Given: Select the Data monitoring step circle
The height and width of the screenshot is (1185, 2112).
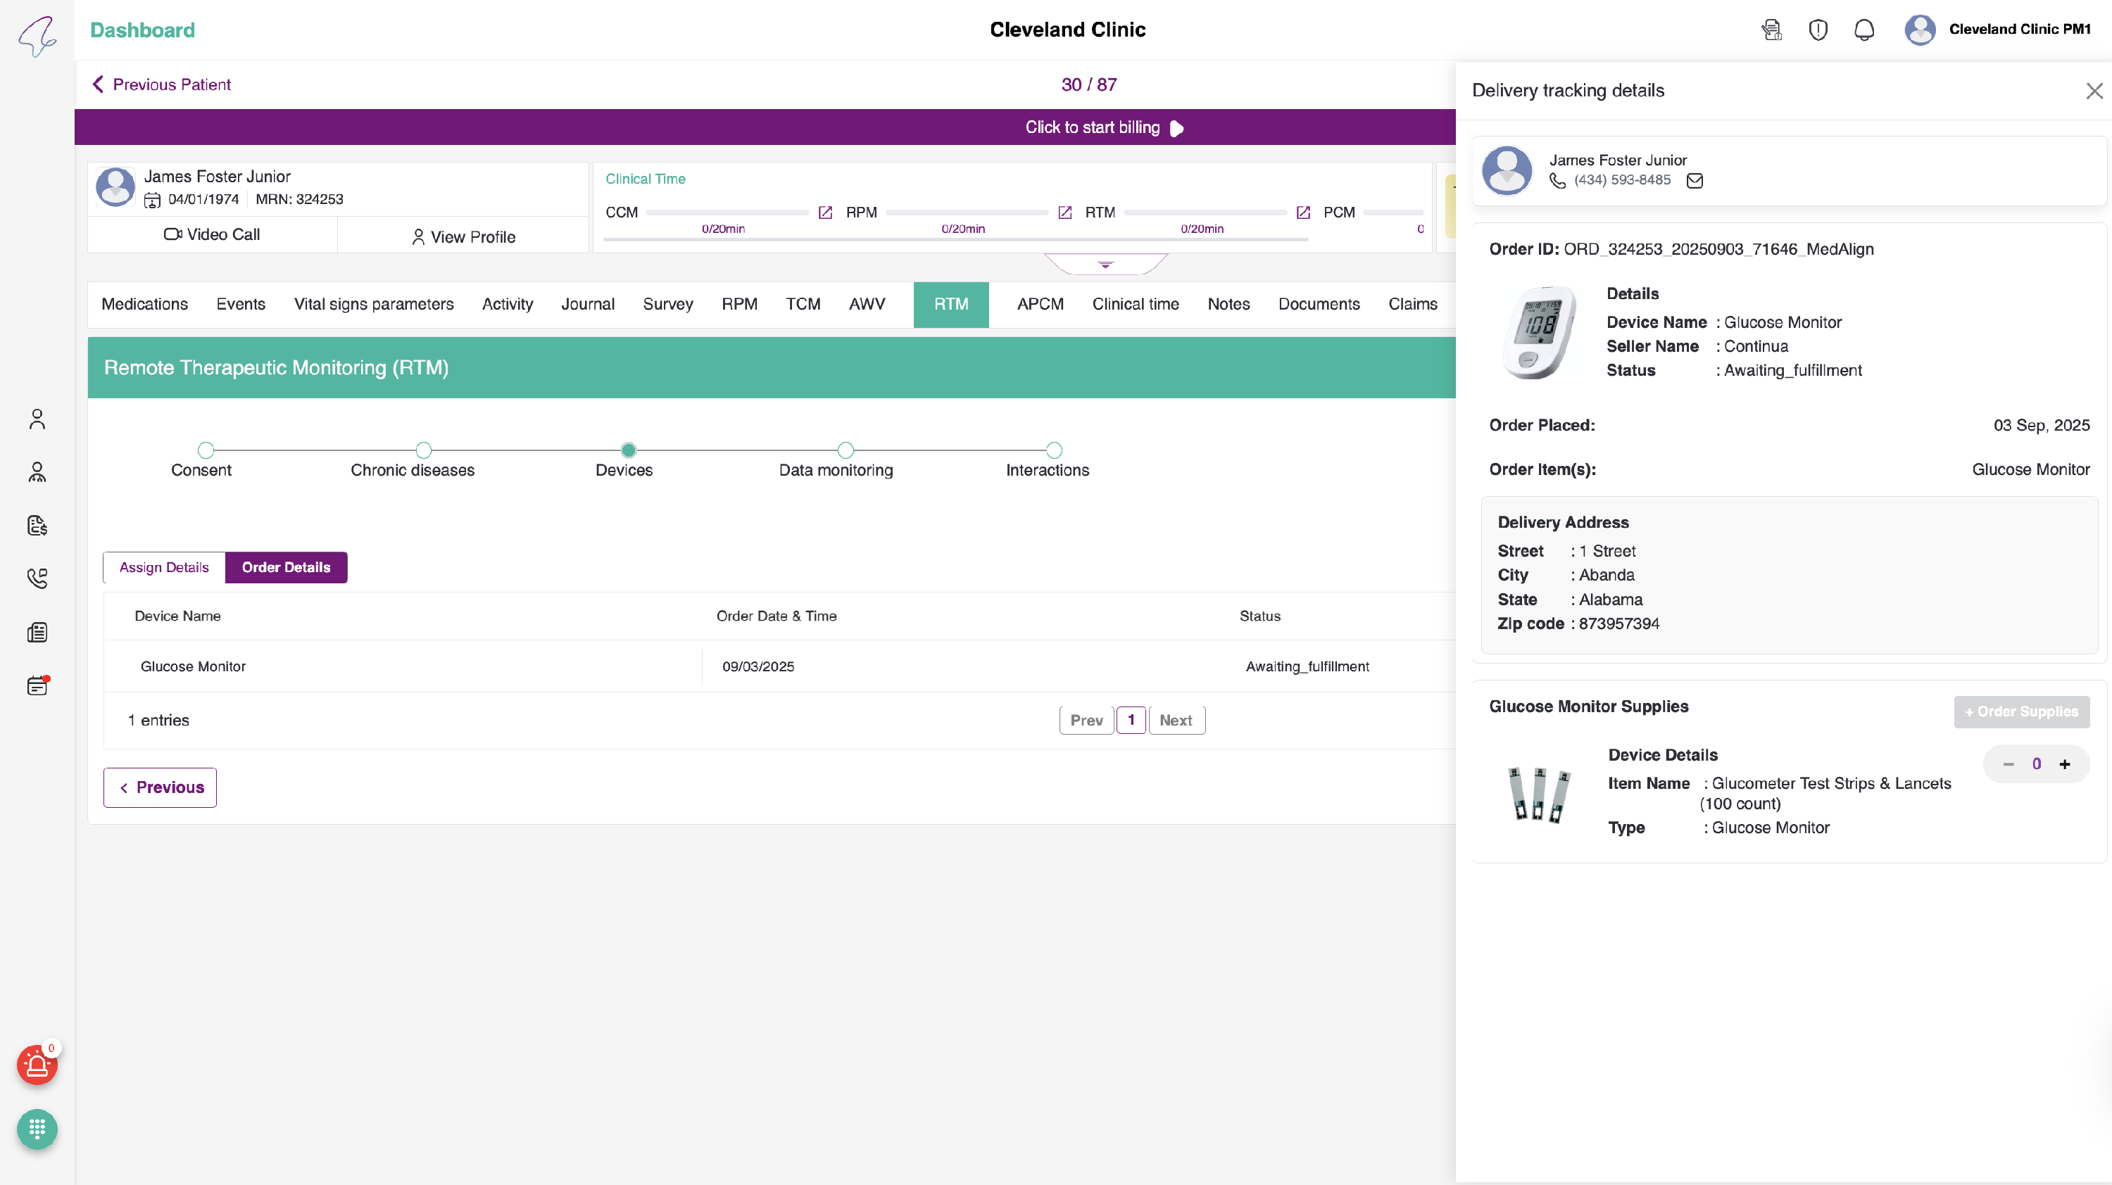Looking at the screenshot, I should click(x=846, y=450).
